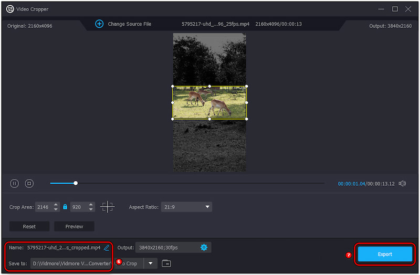Click the crop width field 2146
This screenshot has width=420, height=275.
43,207
